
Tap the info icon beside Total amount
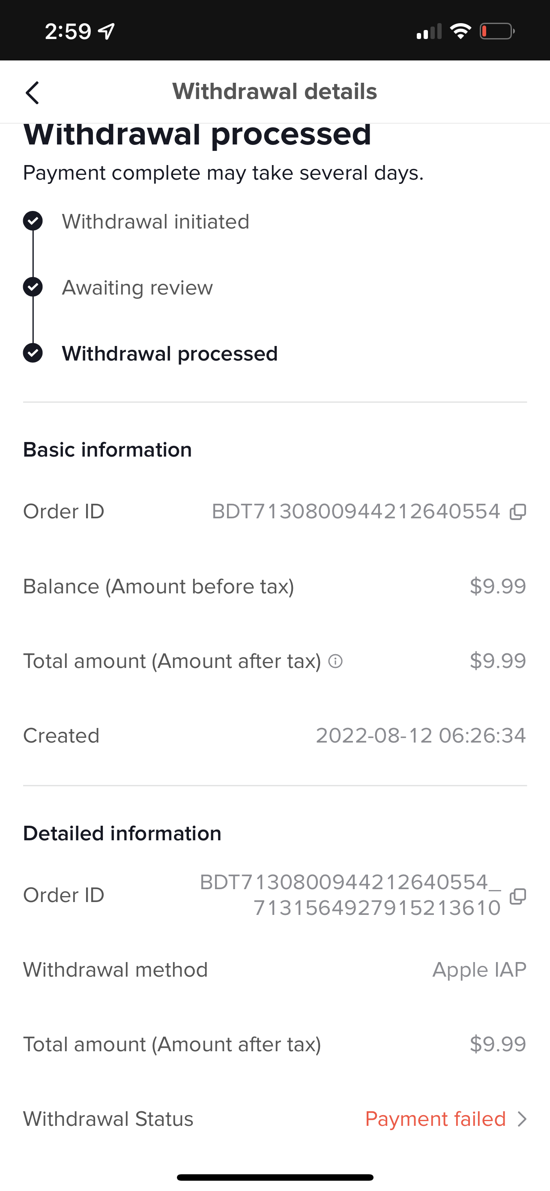(x=335, y=661)
